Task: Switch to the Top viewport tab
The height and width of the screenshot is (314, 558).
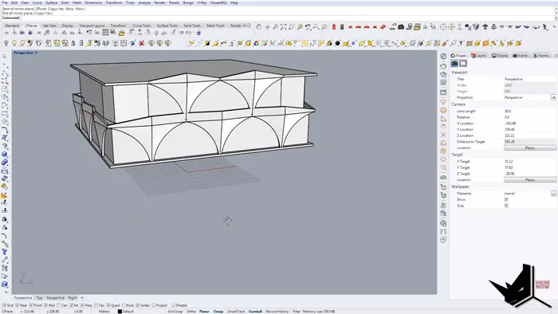Action: 39,297
